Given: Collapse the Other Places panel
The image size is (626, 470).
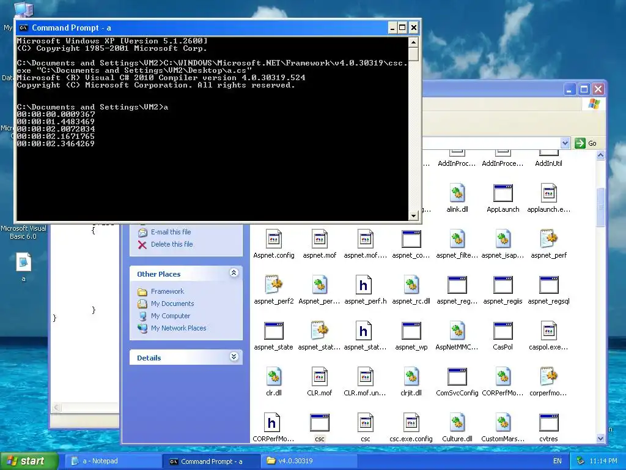Looking at the screenshot, I should 234,273.
